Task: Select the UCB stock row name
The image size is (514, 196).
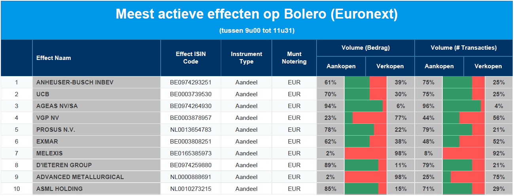Action: (43, 94)
